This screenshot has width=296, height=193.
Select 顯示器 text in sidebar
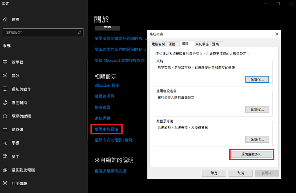17,62
